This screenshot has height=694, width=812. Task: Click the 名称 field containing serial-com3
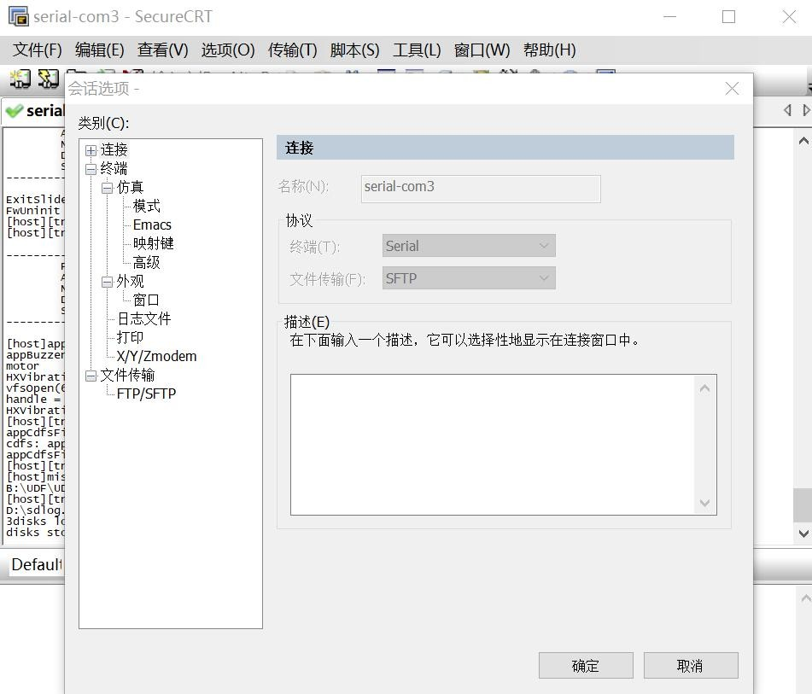481,189
